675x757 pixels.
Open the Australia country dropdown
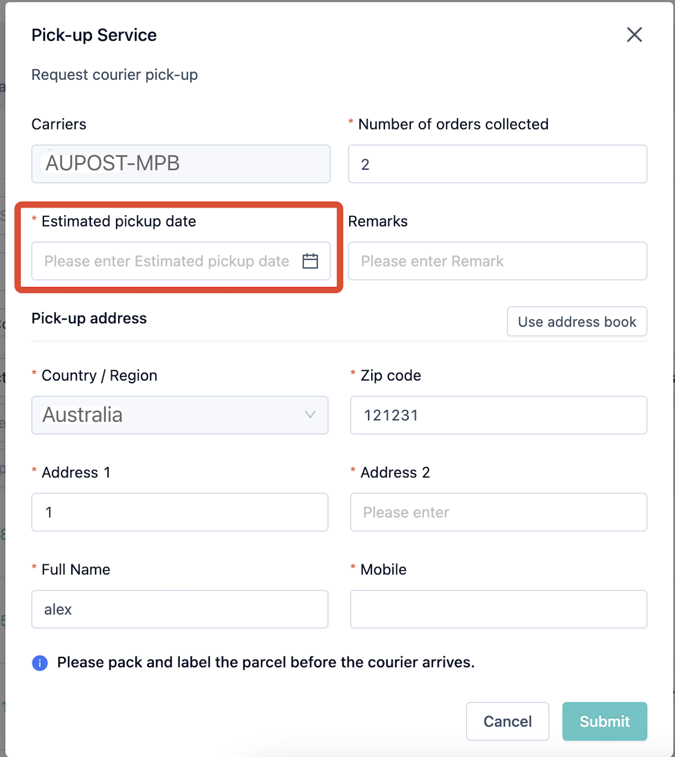tap(180, 415)
